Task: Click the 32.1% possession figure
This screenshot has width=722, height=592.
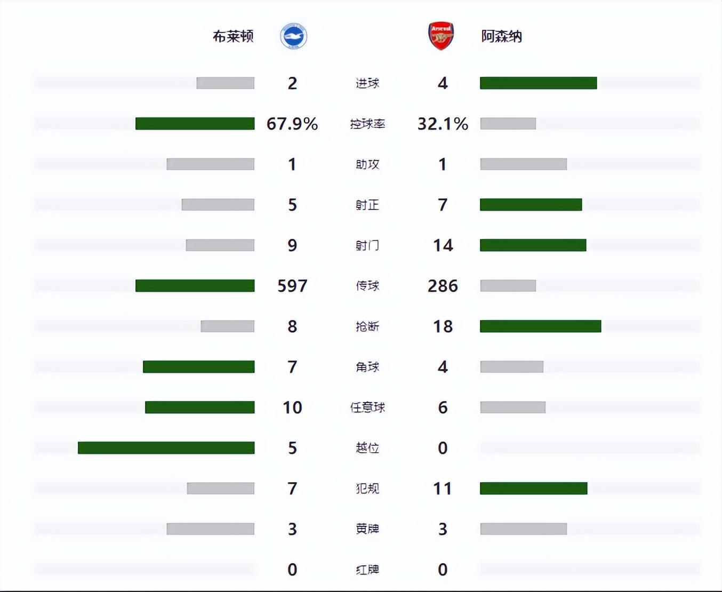Action: pos(443,124)
